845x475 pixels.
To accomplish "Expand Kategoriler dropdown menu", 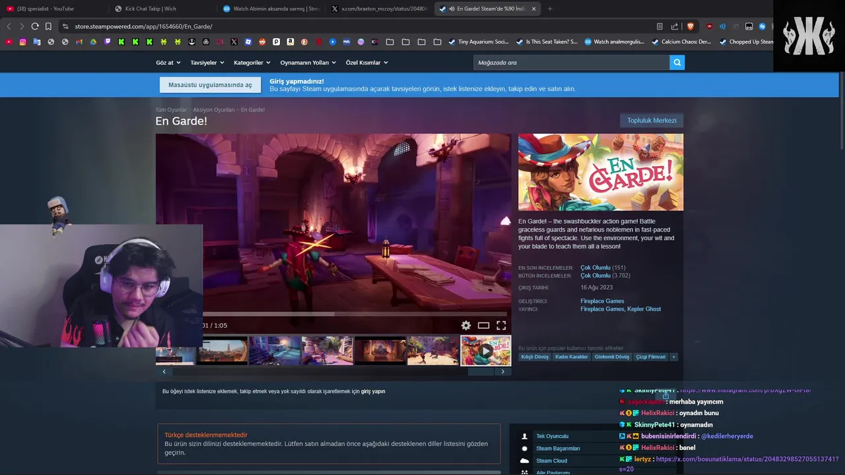I will point(252,63).
